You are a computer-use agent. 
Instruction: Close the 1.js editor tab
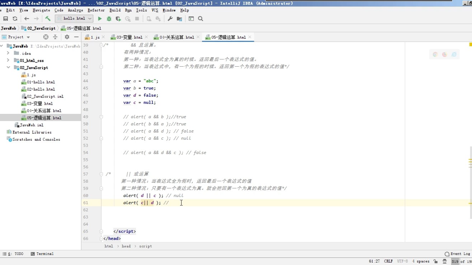(103, 37)
